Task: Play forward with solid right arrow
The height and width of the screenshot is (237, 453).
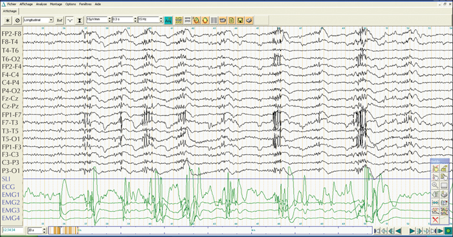Action: (x=412, y=231)
